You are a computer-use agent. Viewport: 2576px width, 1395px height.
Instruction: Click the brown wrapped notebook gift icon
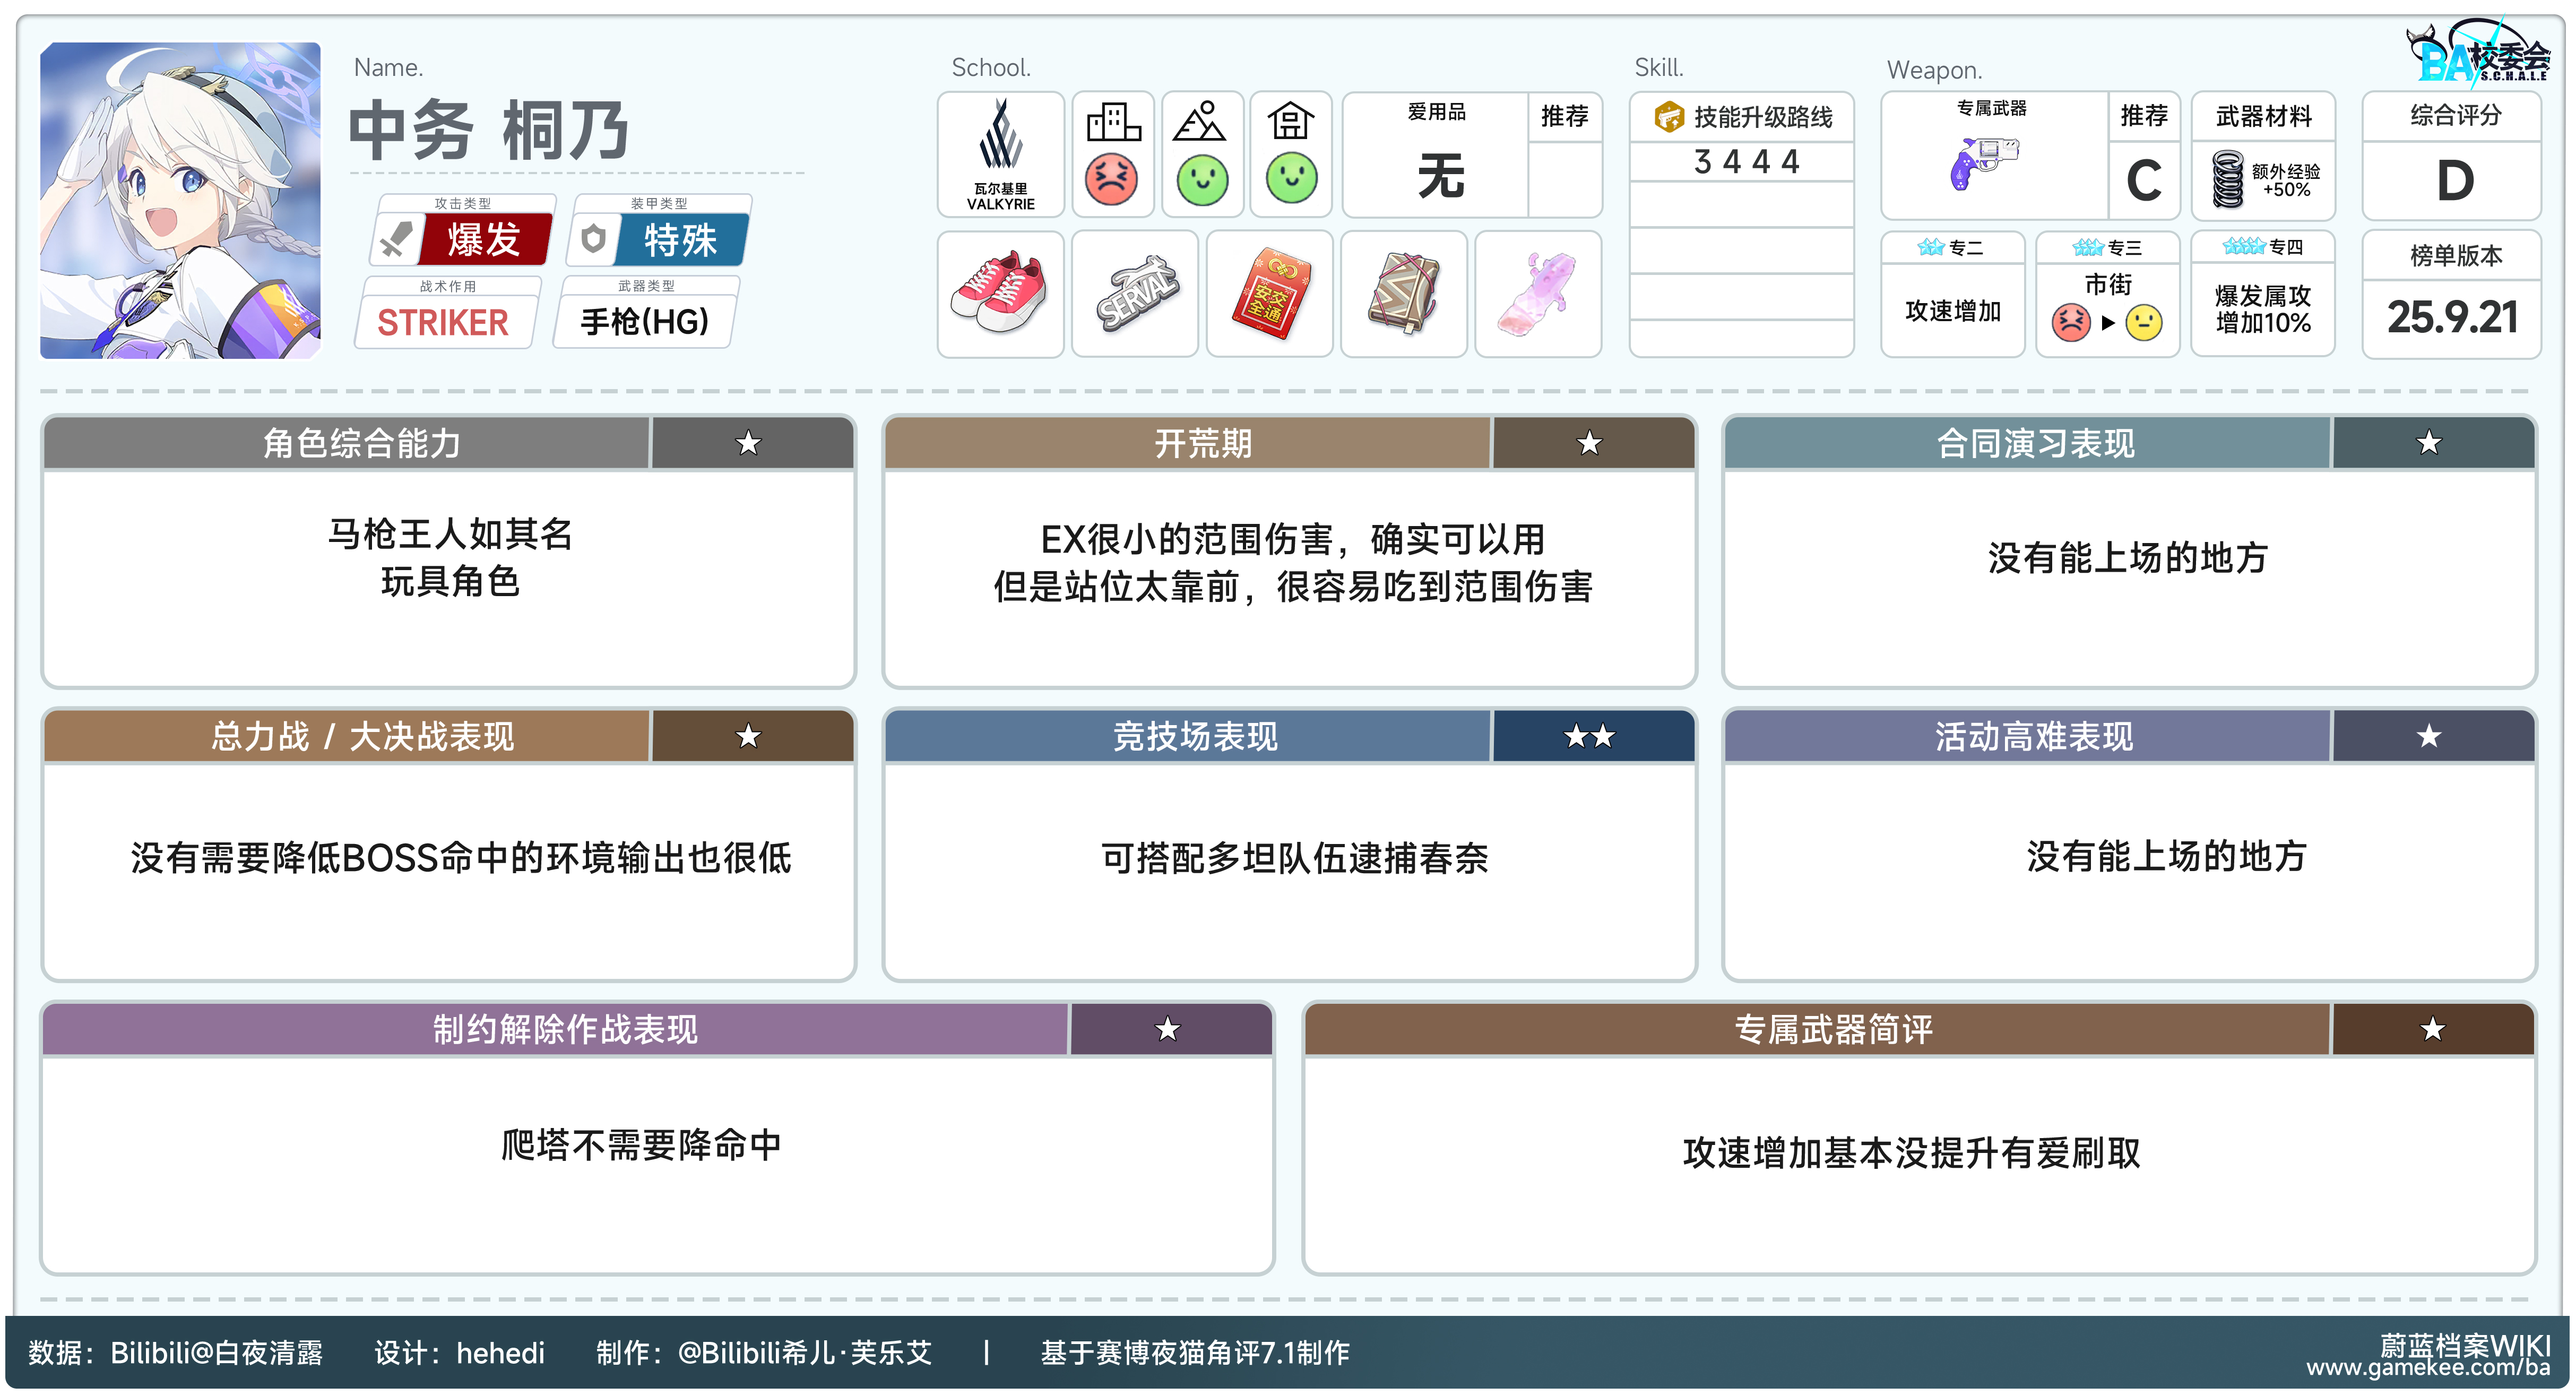click(1403, 293)
